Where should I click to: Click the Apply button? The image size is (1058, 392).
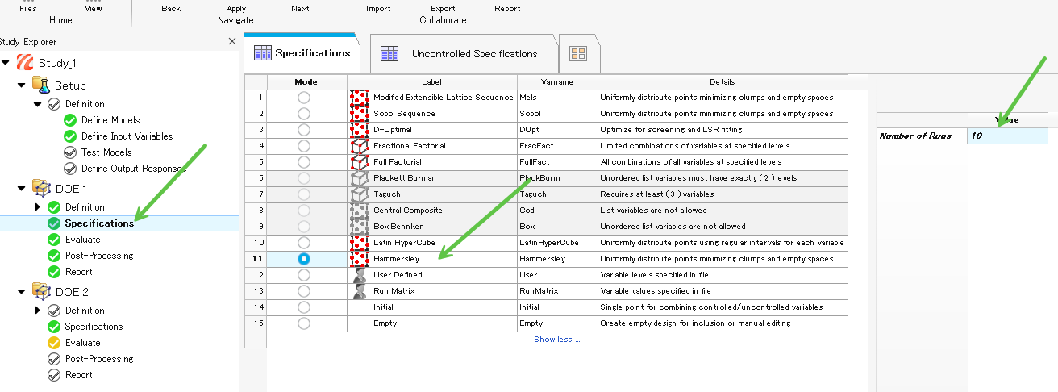click(236, 9)
